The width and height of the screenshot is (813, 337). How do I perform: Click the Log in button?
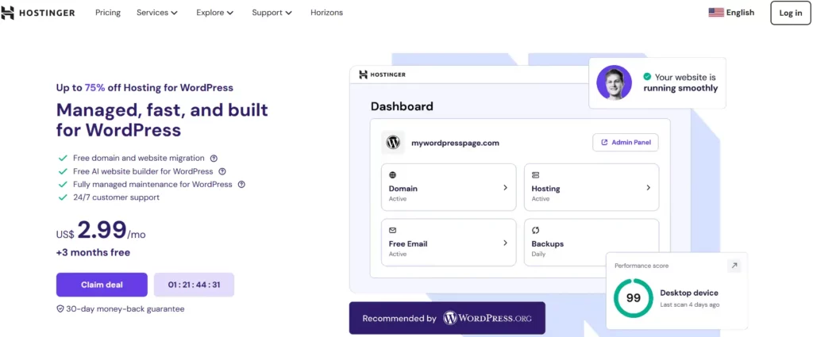790,13
